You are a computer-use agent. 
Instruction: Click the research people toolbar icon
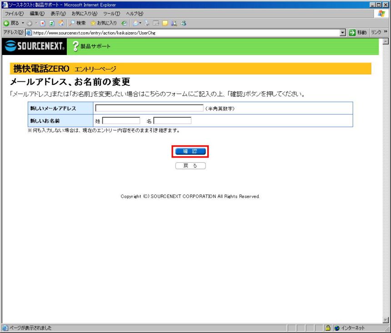point(174,24)
